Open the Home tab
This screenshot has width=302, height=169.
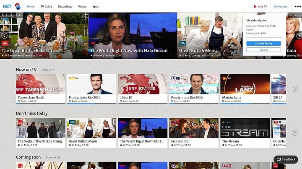31,6
